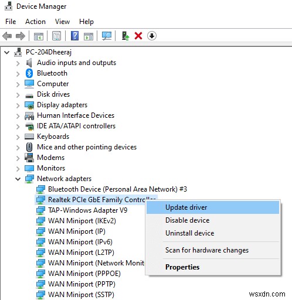The image size is (292, 300).
Task: Expand the Display adapters category
Action: (18, 105)
